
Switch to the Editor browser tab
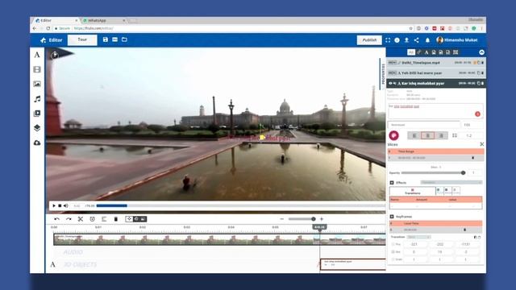(x=56, y=20)
